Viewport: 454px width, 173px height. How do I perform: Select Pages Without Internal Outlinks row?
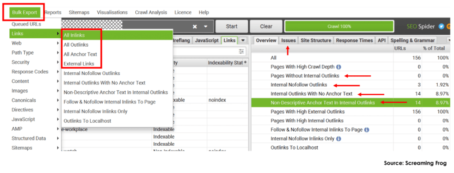pos(351,76)
